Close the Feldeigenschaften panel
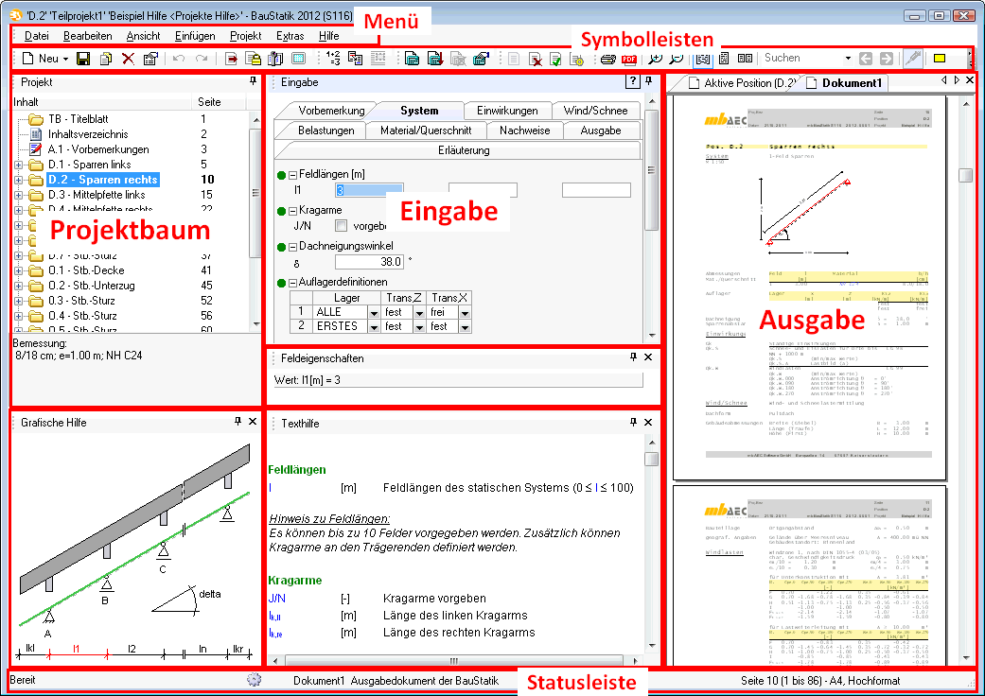 [648, 357]
